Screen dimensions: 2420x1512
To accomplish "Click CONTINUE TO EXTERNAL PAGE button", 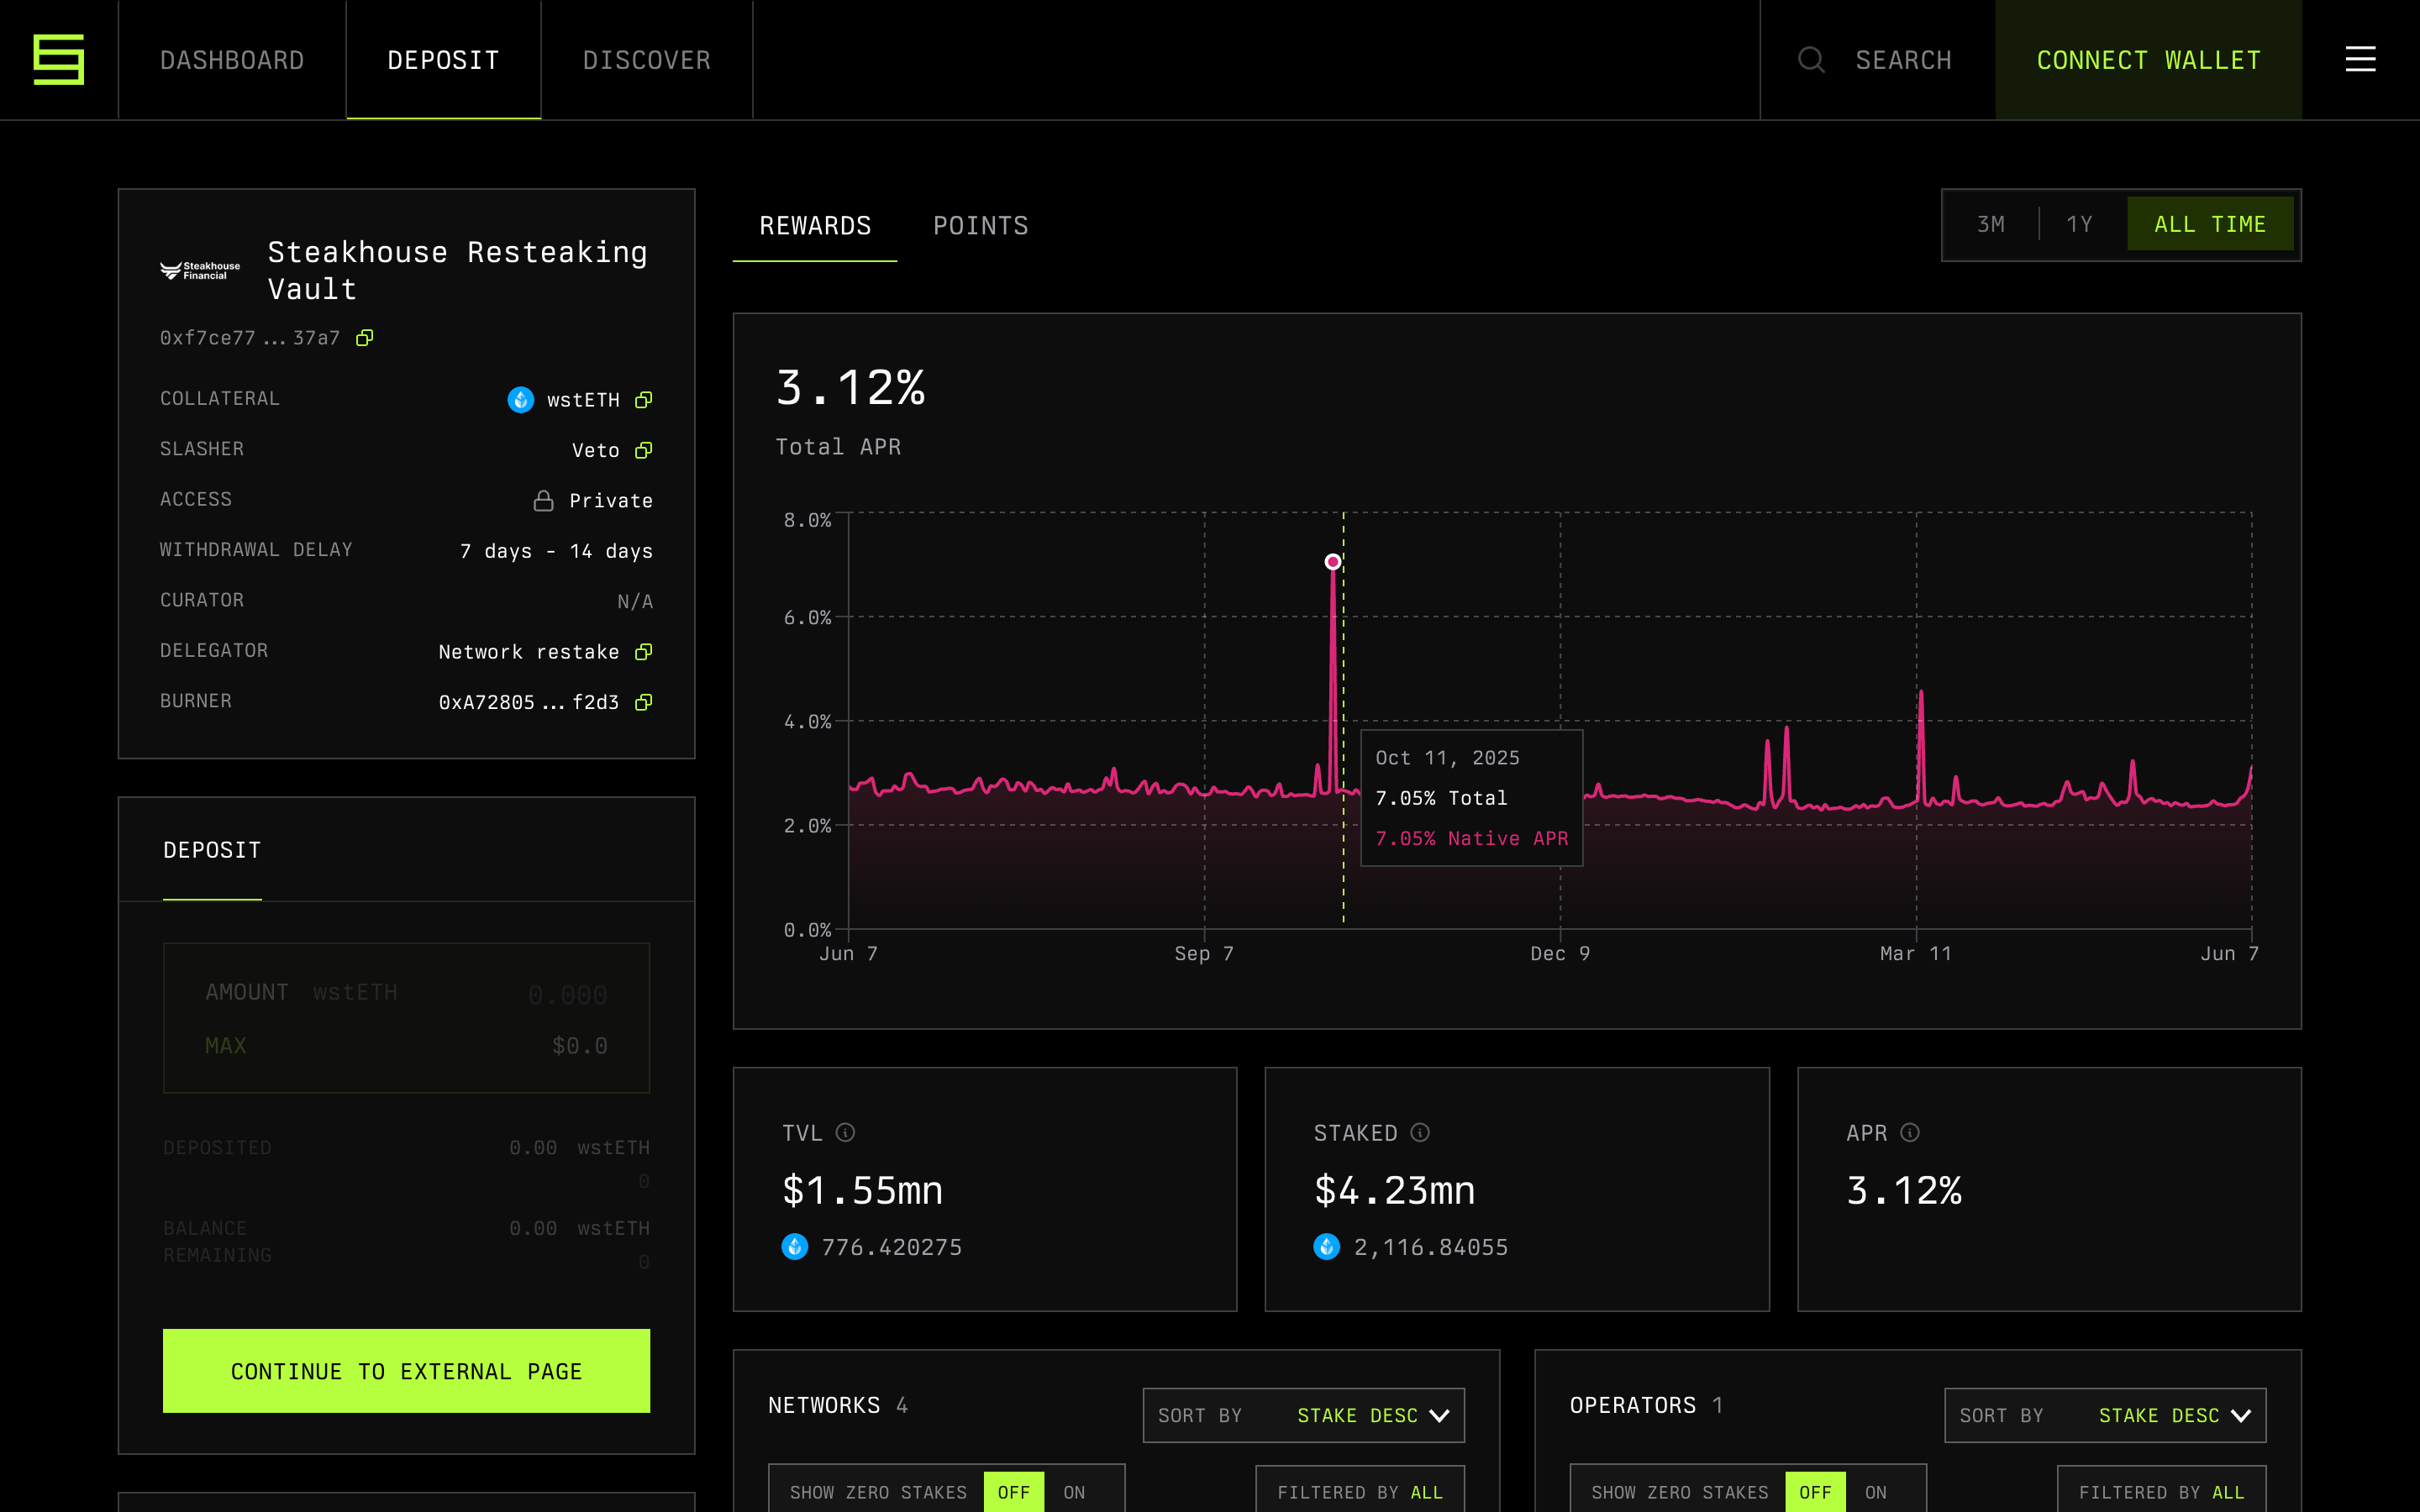I will pos(406,1371).
